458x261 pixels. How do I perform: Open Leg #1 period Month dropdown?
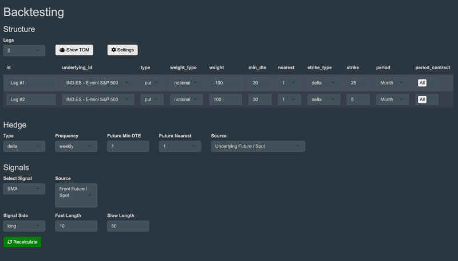392,83
